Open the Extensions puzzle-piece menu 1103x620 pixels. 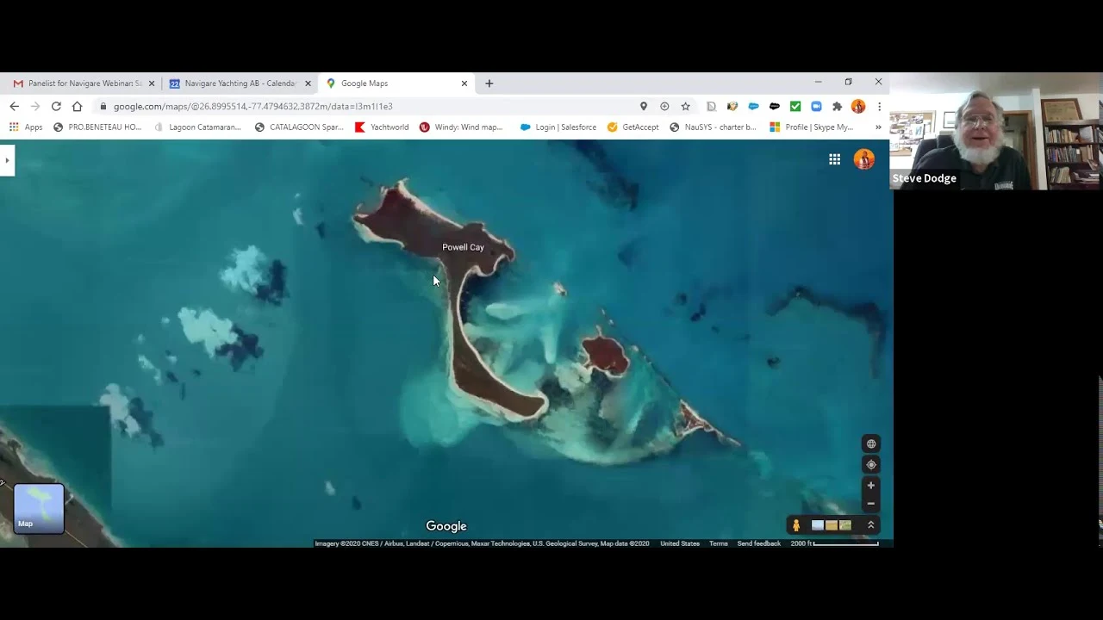coord(837,106)
